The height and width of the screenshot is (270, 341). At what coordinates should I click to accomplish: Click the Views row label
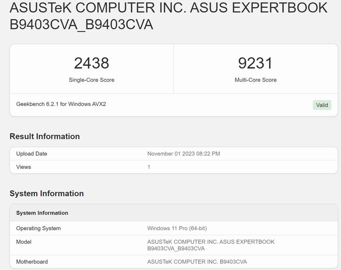click(24, 167)
